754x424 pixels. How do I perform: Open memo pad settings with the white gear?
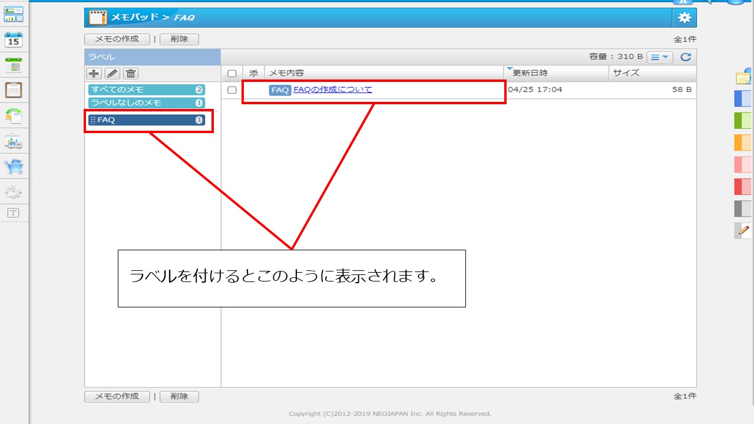tap(684, 18)
